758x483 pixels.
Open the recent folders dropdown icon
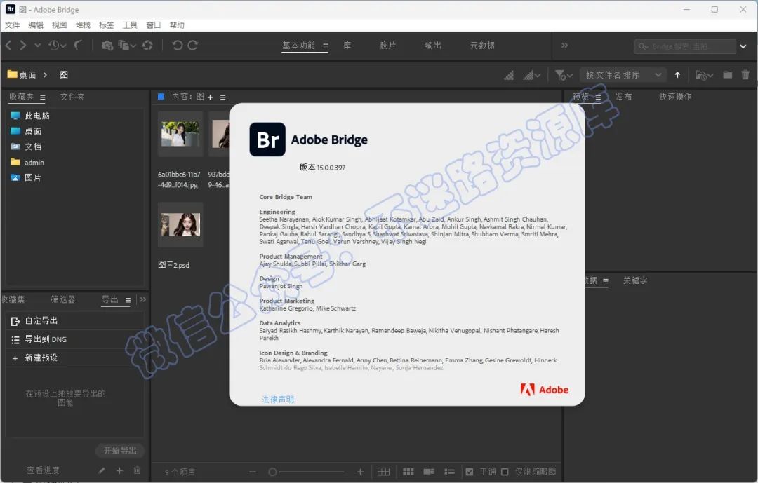704,75
